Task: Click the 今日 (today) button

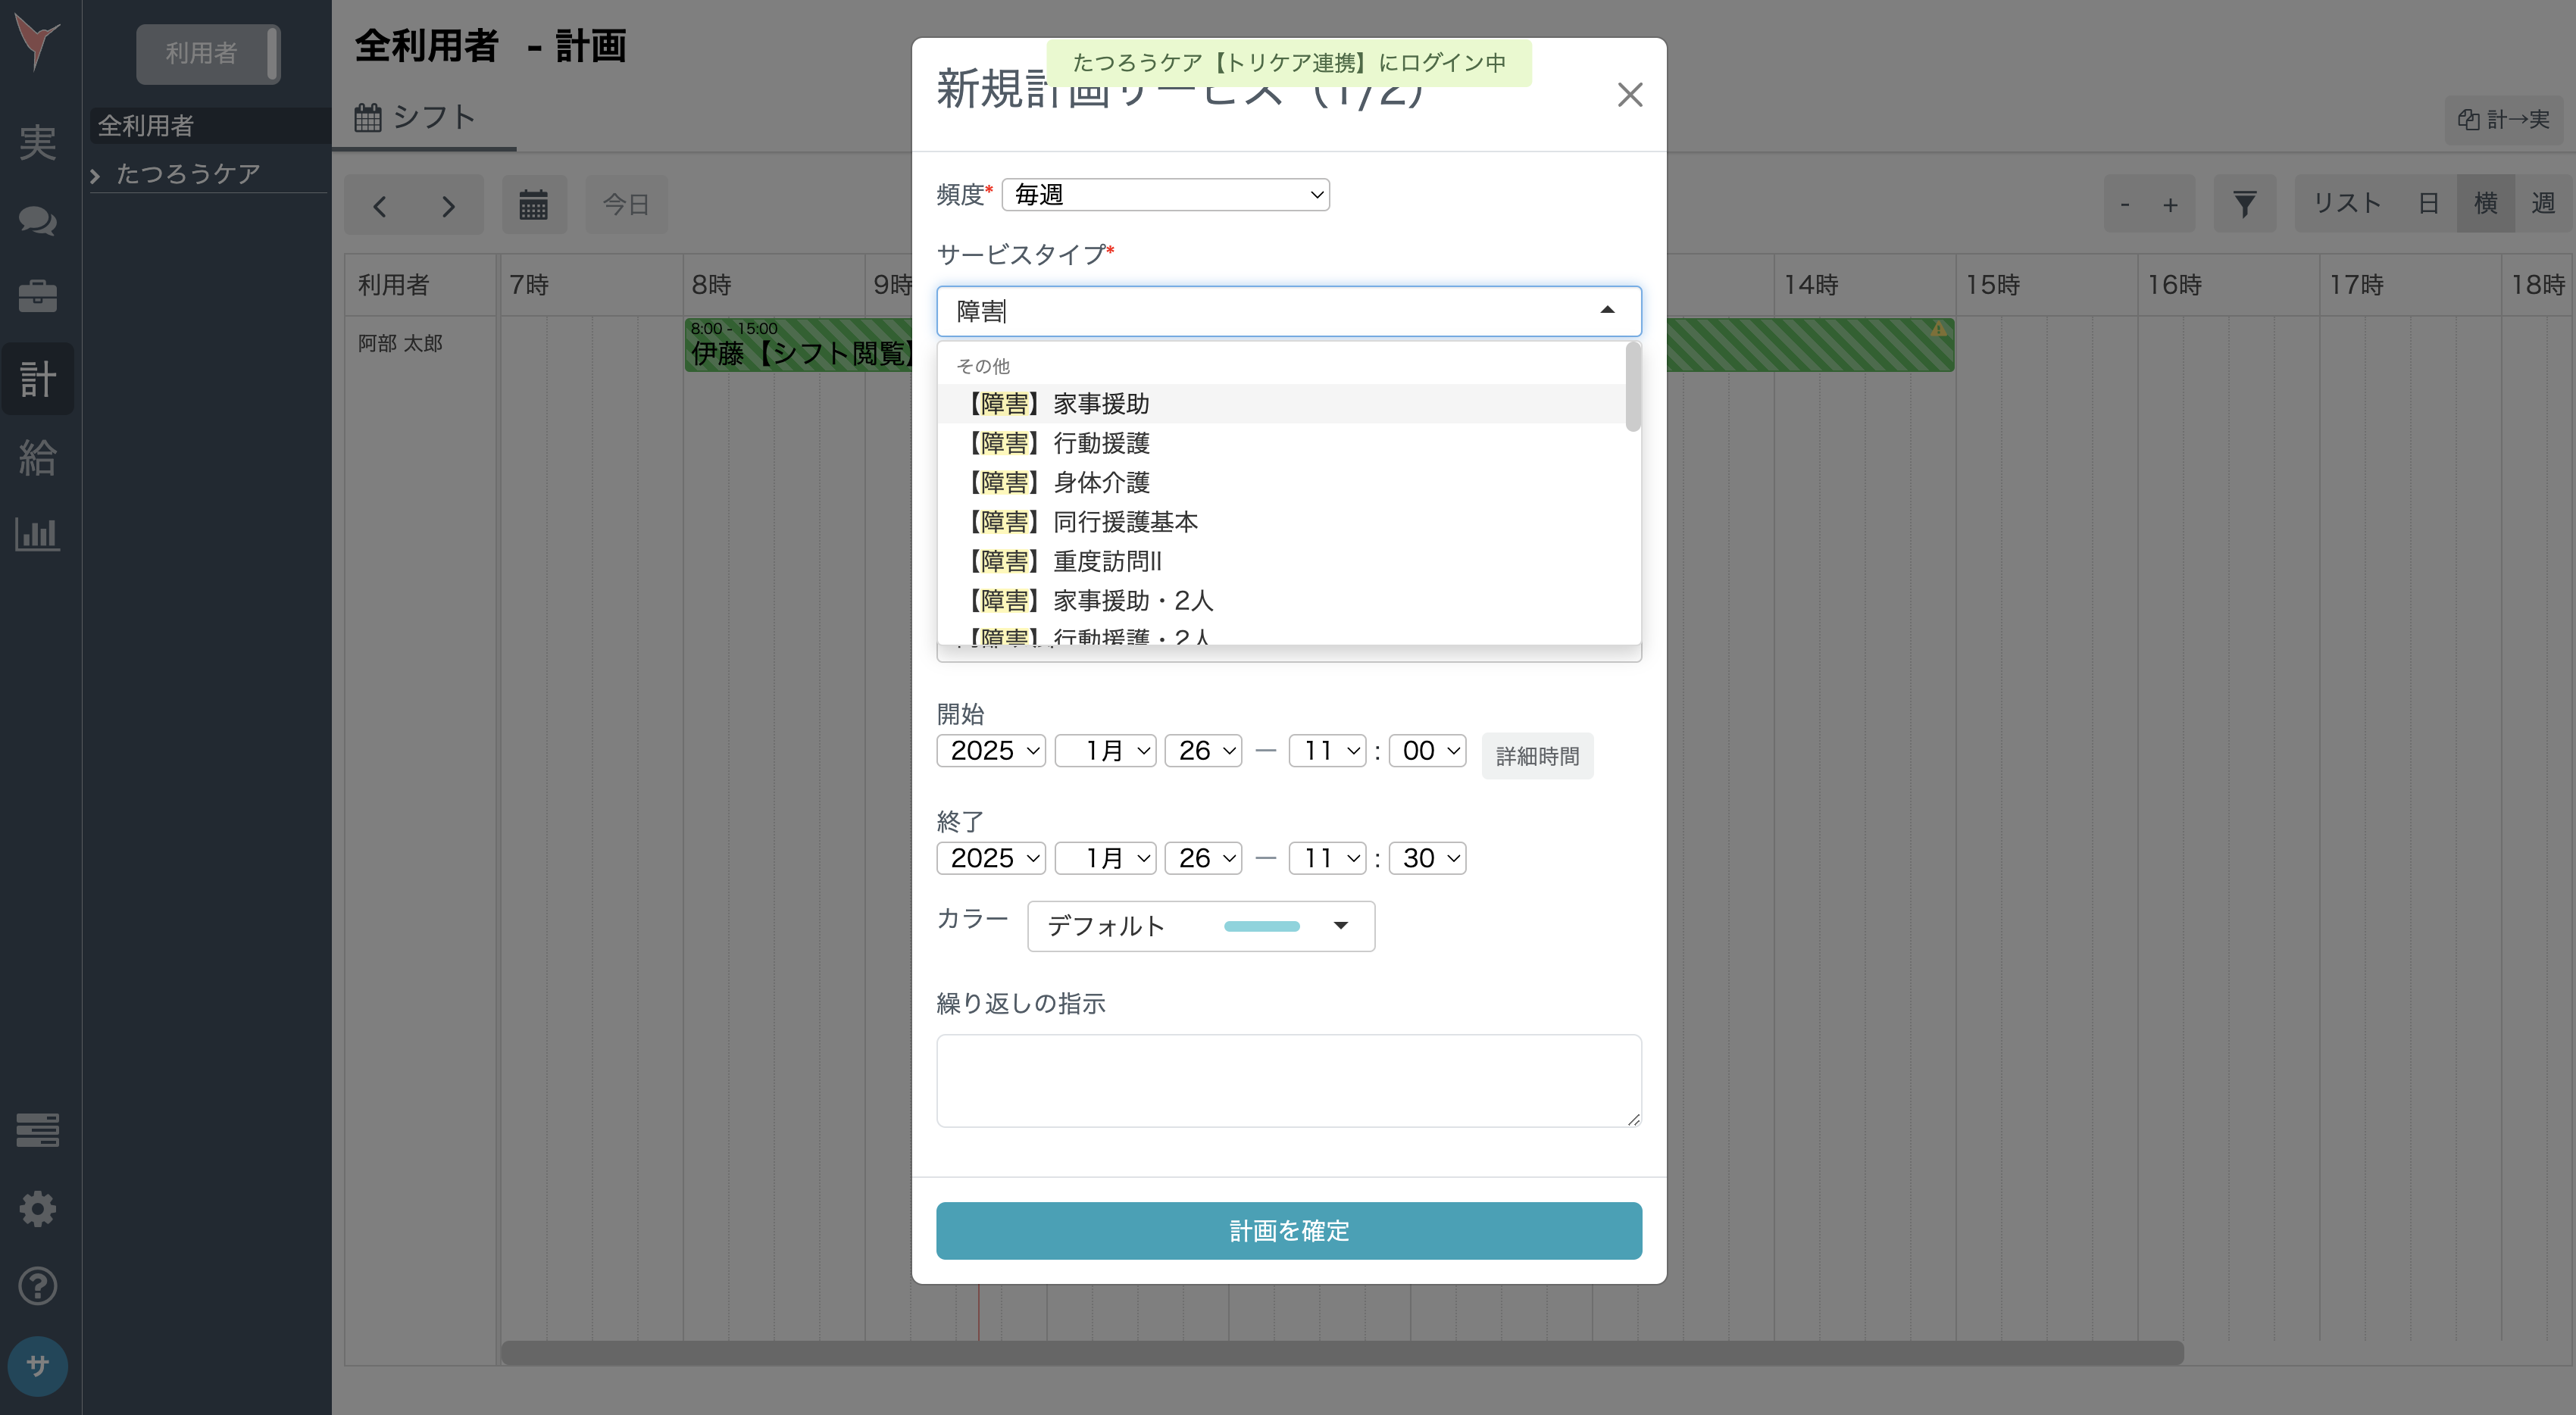Action: (626, 204)
